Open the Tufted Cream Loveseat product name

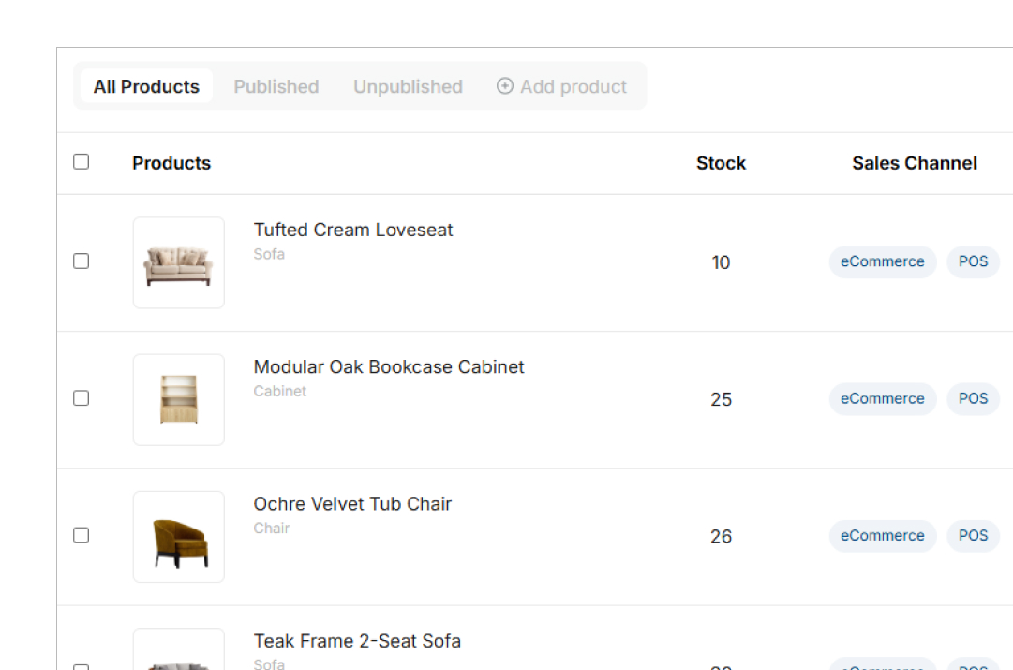point(352,230)
